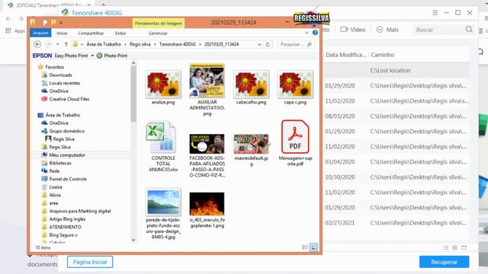Open recent locations dropdown arrow in Explorer

(x=58, y=44)
